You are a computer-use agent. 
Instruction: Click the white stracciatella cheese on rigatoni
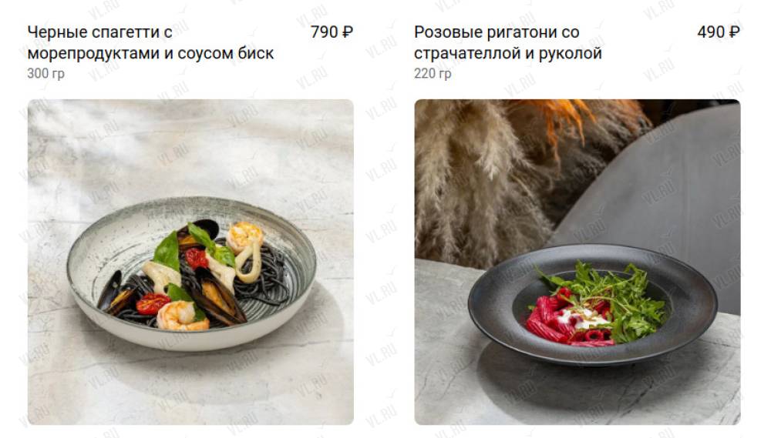(x=583, y=319)
